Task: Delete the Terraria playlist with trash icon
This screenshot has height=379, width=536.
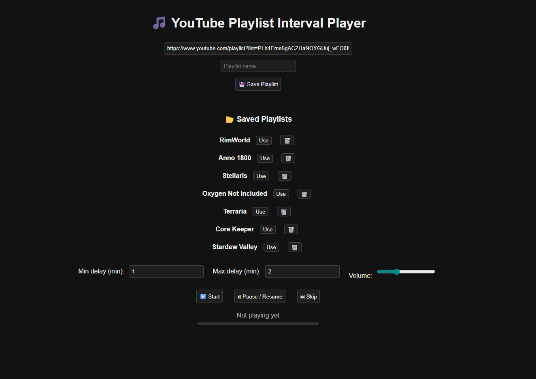Action: pyautogui.click(x=284, y=212)
